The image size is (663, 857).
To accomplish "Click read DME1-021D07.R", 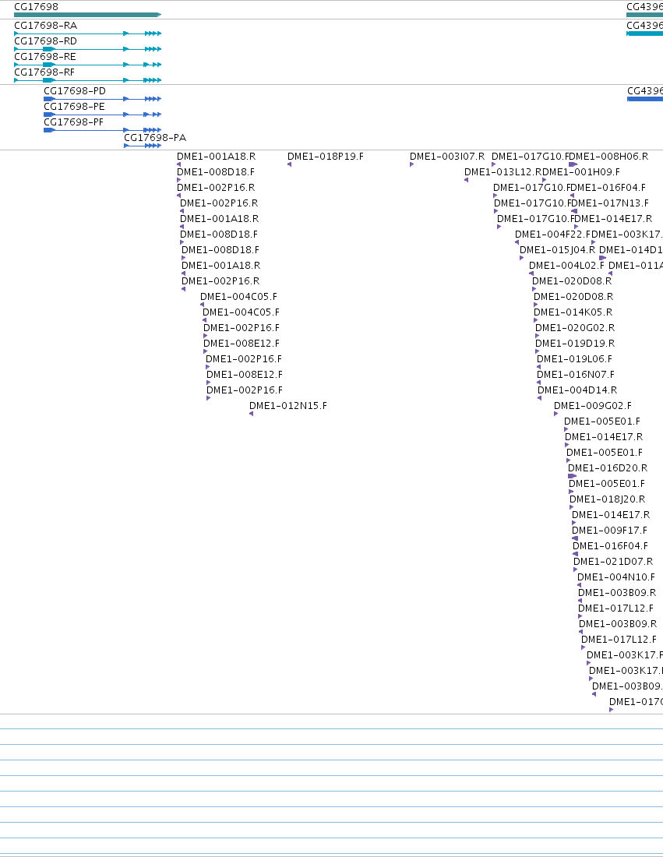I will [x=613, y=561].
